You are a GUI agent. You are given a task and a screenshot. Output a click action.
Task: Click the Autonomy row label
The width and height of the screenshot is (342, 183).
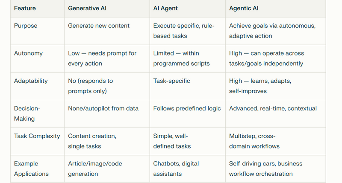(28, 53)
